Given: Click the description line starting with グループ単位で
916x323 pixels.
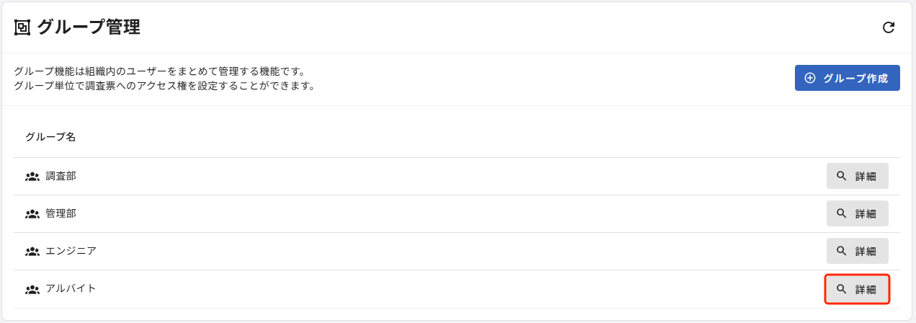Looking at the screenshot, I should [164, 86].
